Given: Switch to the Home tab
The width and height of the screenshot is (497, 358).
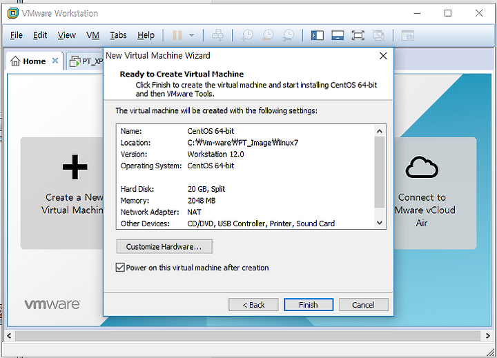Looking at the screenshot, I should (34, 61).
